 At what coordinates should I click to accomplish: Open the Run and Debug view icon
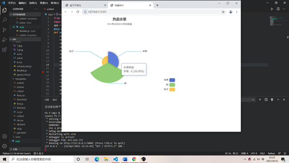tap(4, 40)
